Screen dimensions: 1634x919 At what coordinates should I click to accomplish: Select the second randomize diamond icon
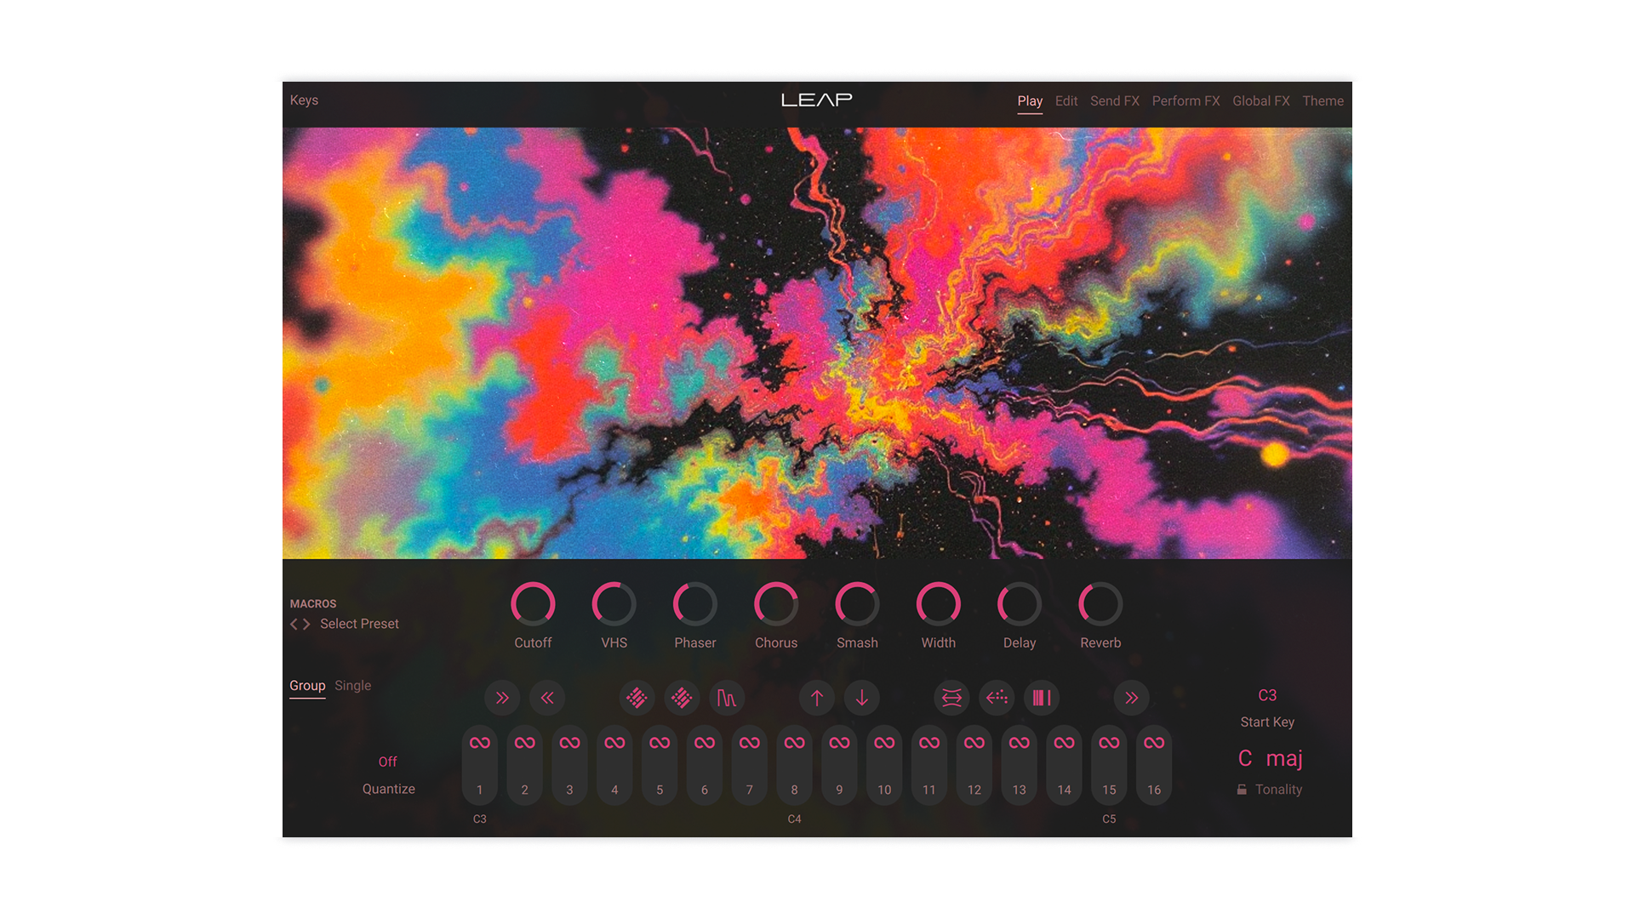(x=682, y=698)
